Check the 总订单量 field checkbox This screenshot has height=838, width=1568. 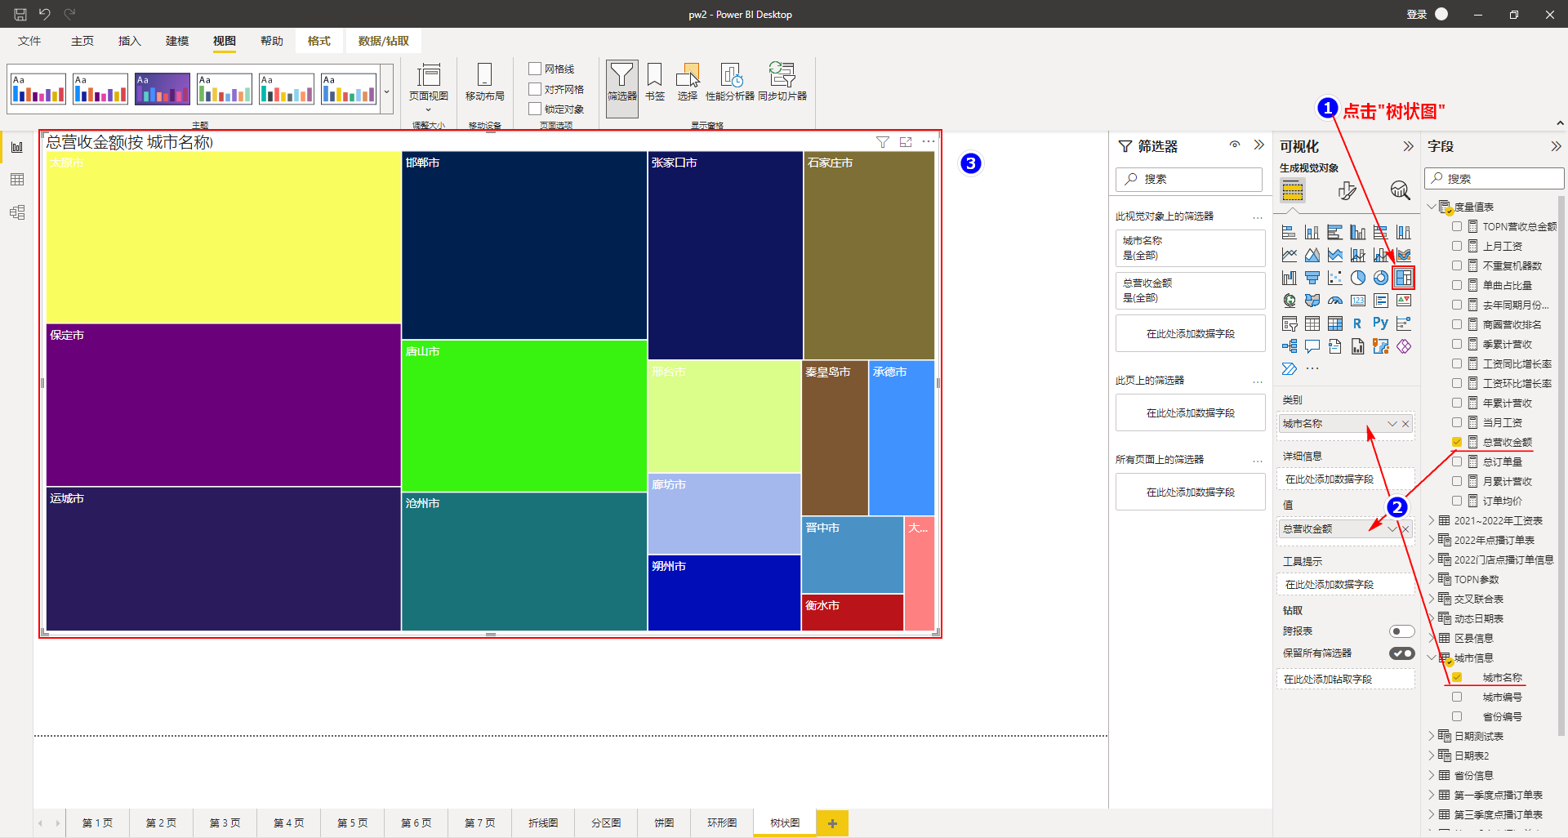1457,461
